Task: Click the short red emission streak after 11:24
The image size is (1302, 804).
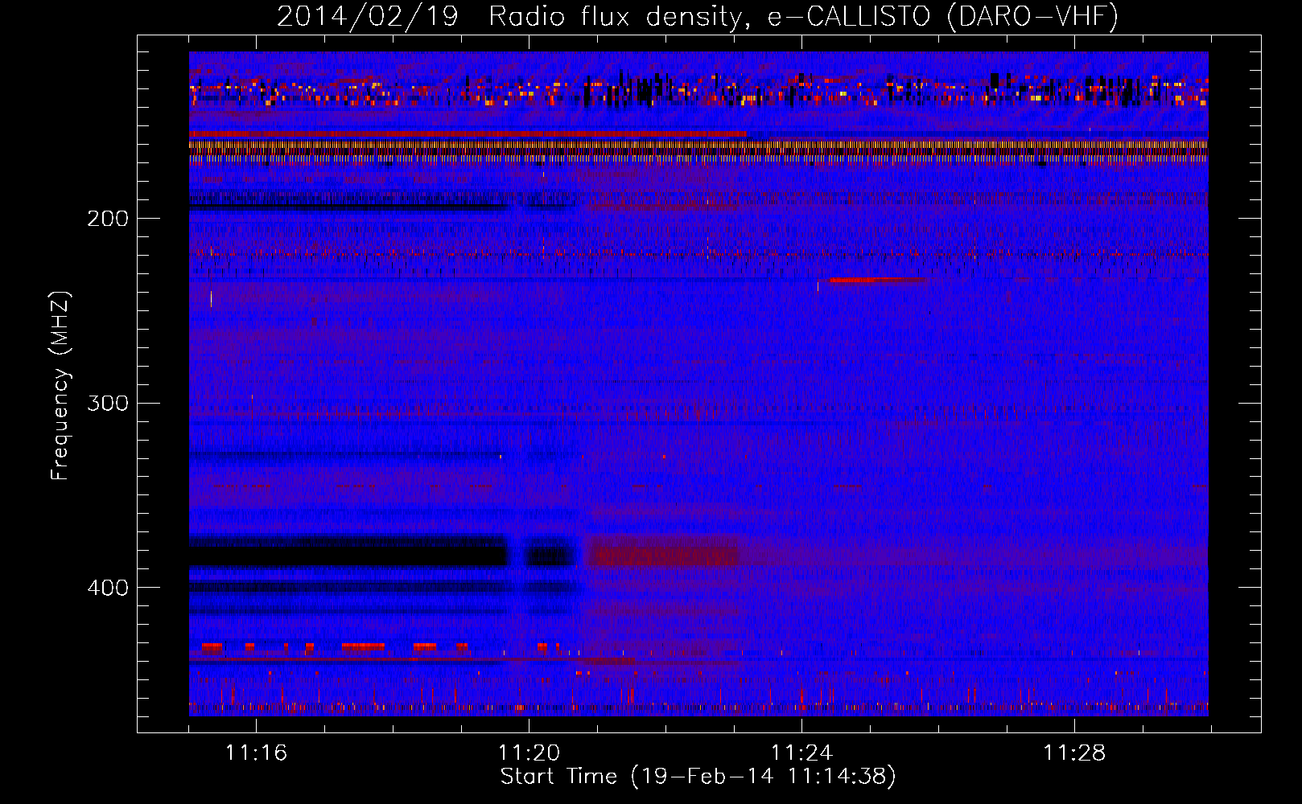Action: coord(876,280)
